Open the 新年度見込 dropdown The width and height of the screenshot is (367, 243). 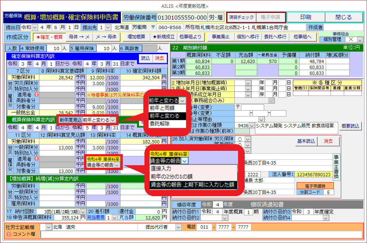tap(113, 120)
